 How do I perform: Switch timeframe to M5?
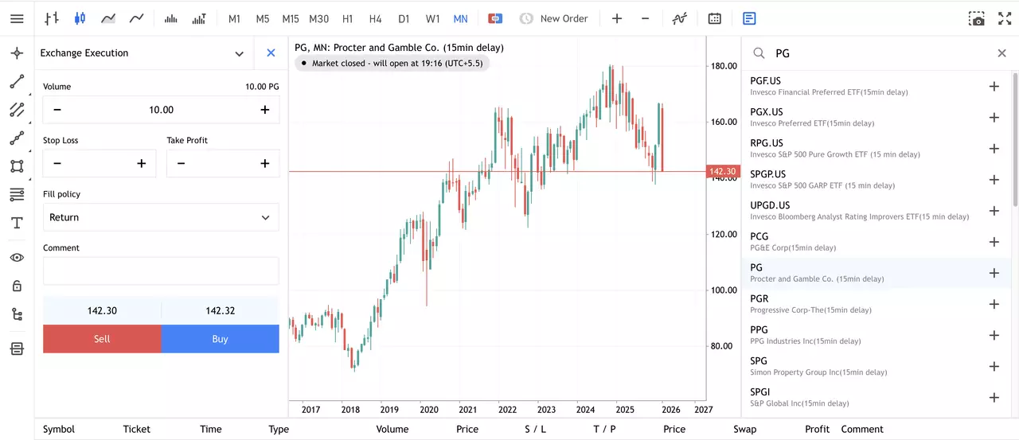click(263, 18)
